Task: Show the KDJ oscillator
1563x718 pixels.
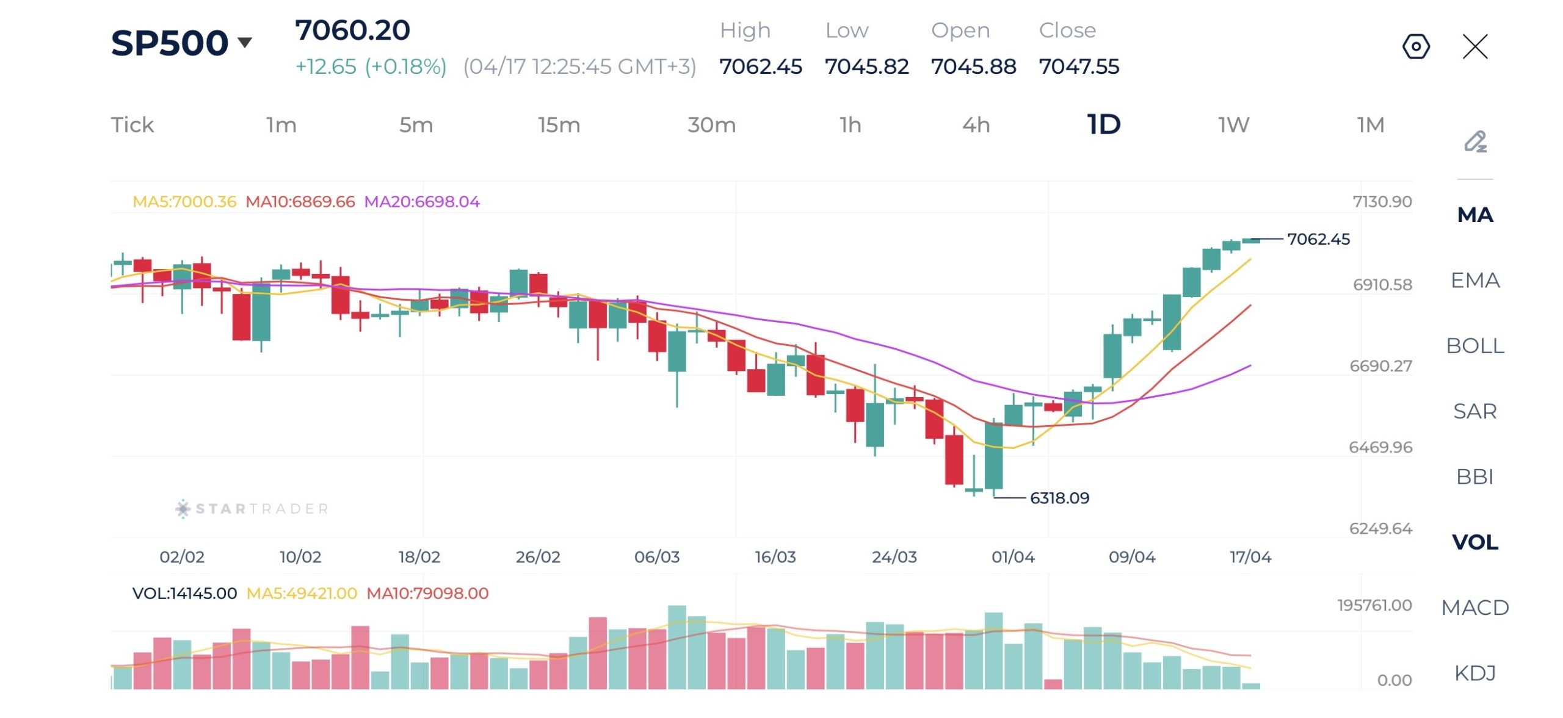Action: (x=1474, y=673)
